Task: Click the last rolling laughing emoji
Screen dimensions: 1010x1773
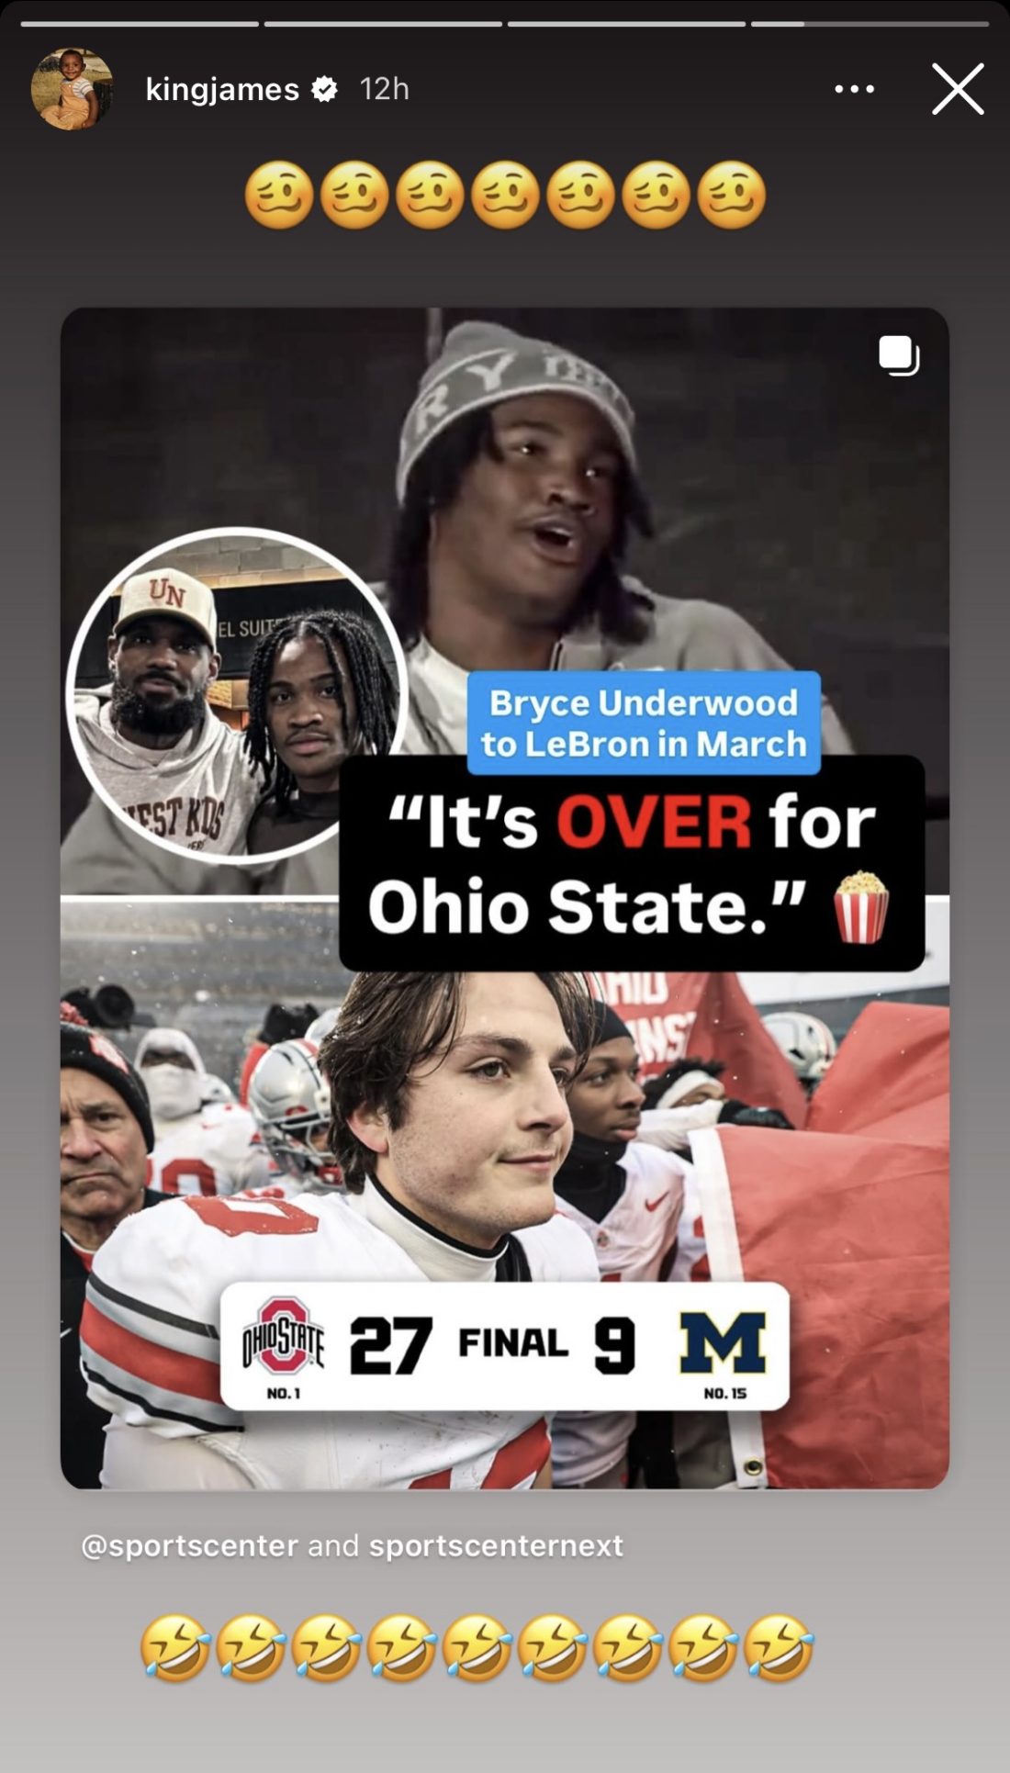Action: pos(779,1647)
